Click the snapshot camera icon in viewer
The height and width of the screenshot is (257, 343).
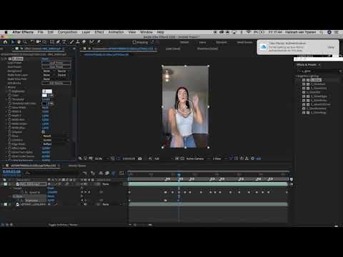140,158
